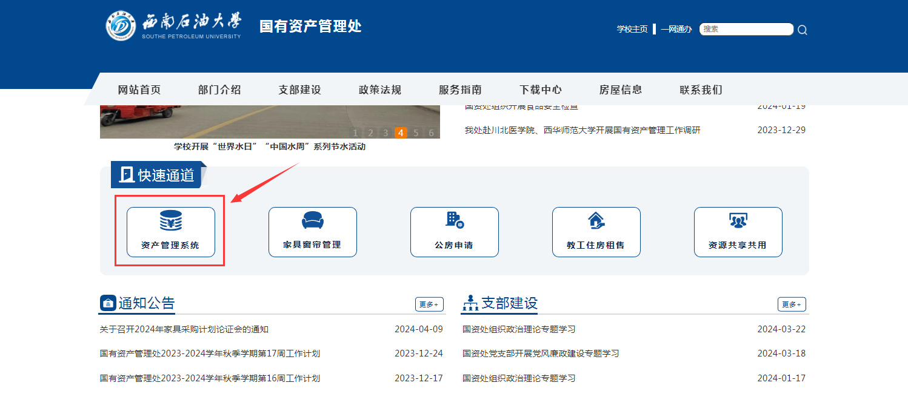Open the 服务指南 navigation menu
Image resolution: width=908 pixels, height=394 pixels.
point(460,90)
